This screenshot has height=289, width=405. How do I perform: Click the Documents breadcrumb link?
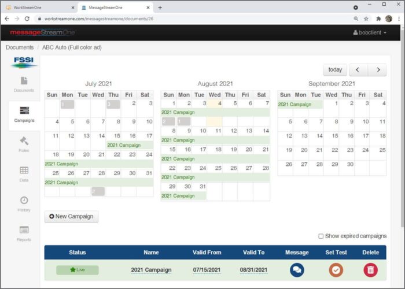[20, 47]
